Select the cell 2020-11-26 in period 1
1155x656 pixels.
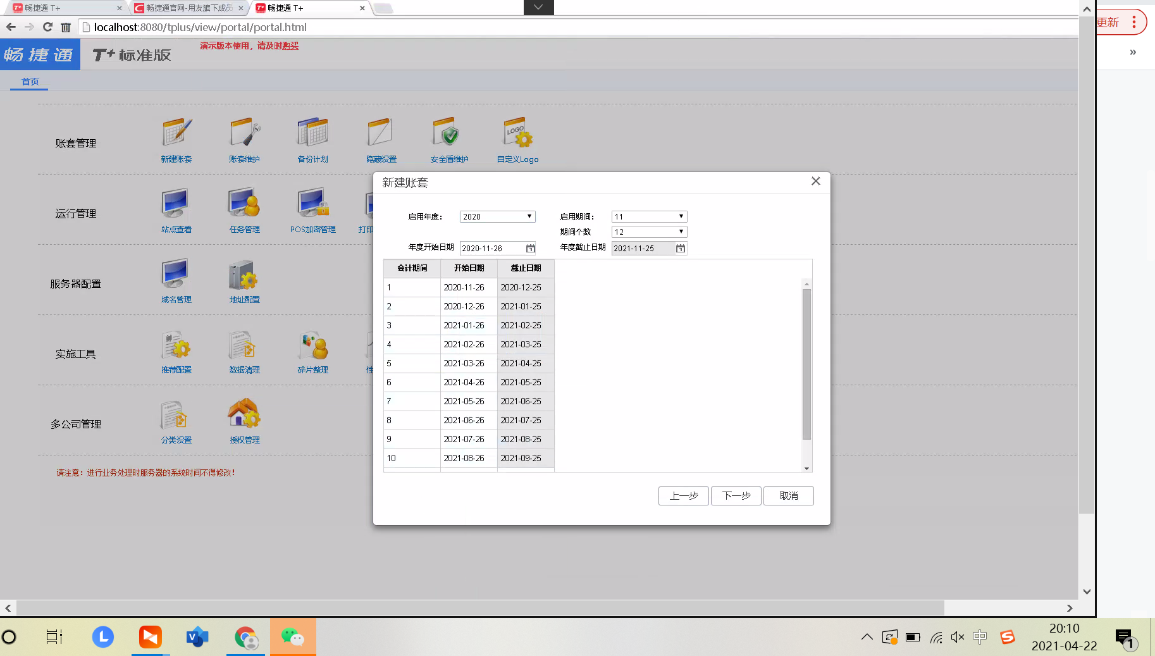point(469,287)
